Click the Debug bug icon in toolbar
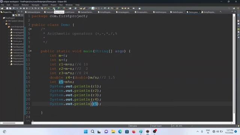This screenshot has height=135, width=240. (x=48, y=8)
